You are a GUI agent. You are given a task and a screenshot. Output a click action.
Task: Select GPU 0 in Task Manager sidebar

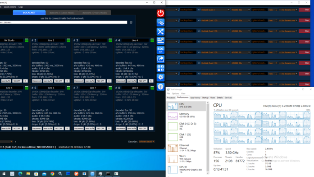point(186,169)
